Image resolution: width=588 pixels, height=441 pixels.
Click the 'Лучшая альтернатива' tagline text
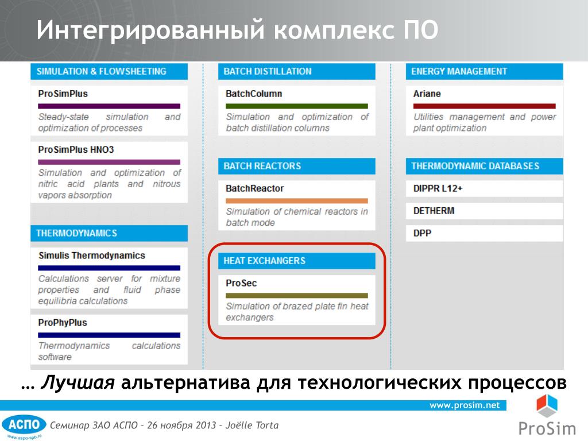(144, 383)
